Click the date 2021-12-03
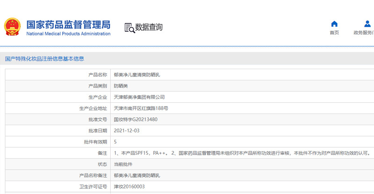The width and height of the screenshot is (374, 194). 127,131
